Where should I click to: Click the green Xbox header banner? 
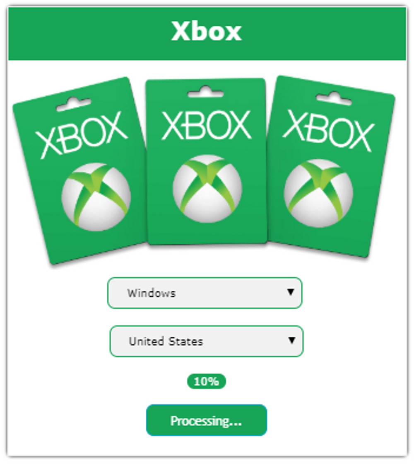207,34
